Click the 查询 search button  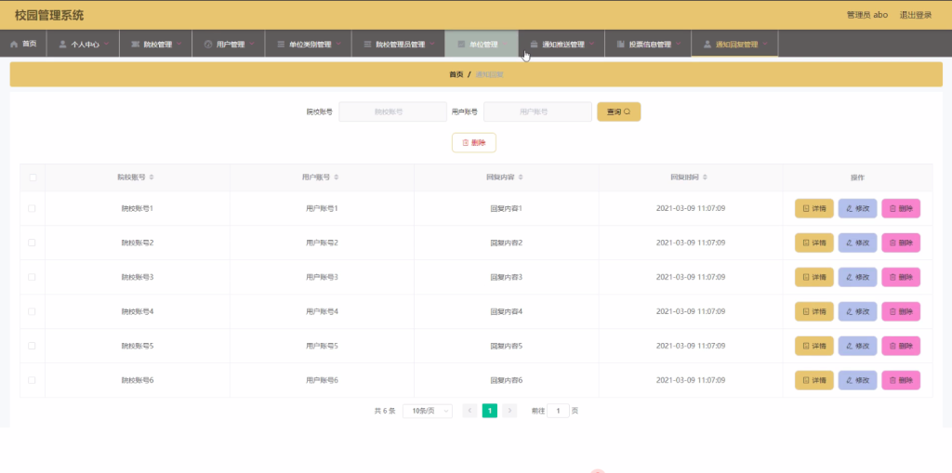618,112
